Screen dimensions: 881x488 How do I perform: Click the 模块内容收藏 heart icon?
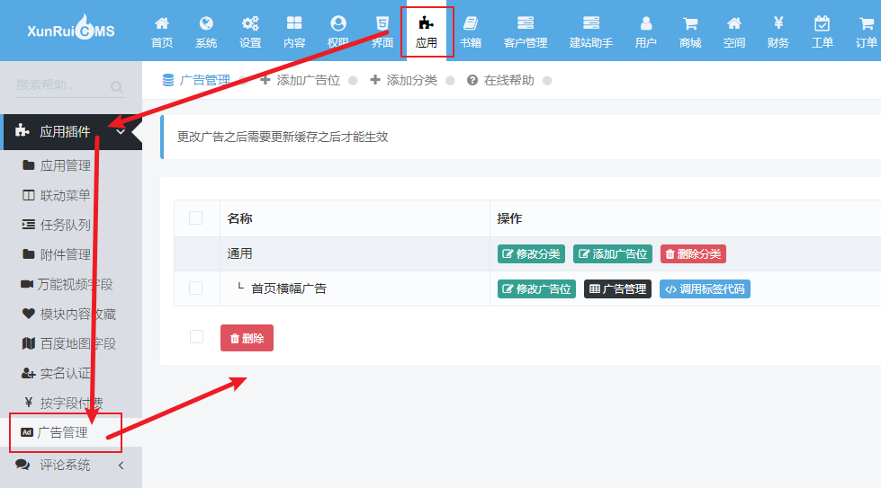point(29,314)
